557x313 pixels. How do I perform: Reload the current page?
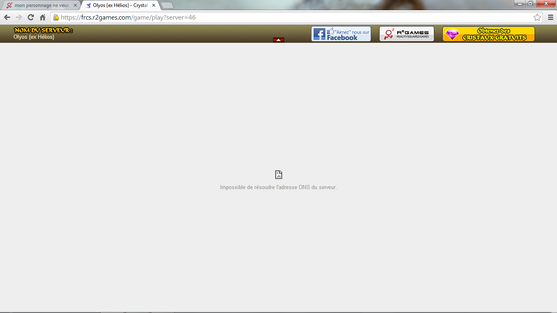click(x=31, y=18)
